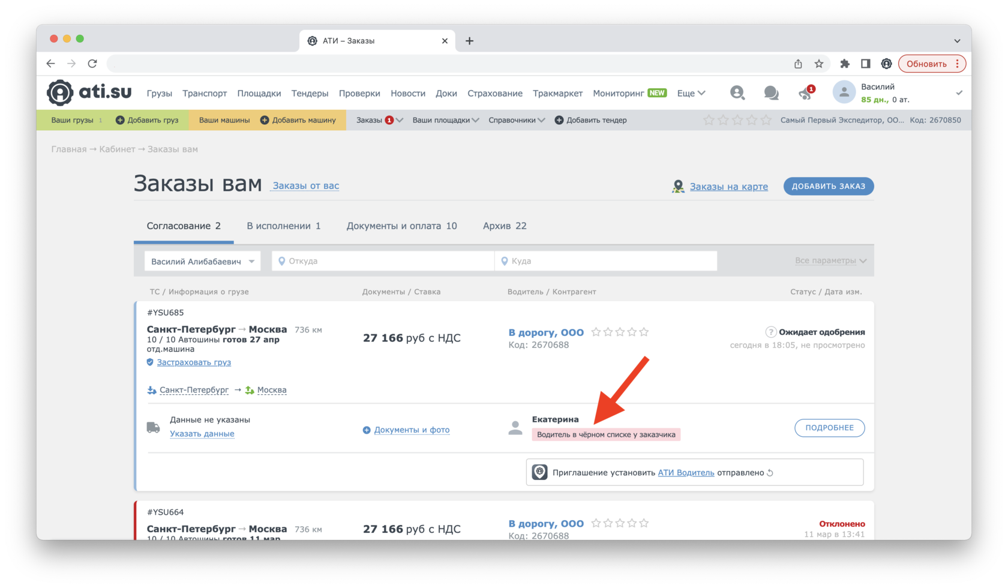Bookmark this page with the star
The height and width of the screenshot is (588, 1008).
tap(819, 64)
